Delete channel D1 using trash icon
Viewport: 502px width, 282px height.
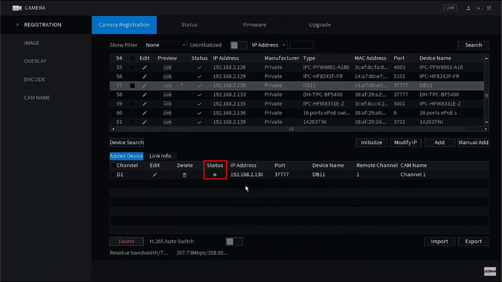[x=184, y=175]
